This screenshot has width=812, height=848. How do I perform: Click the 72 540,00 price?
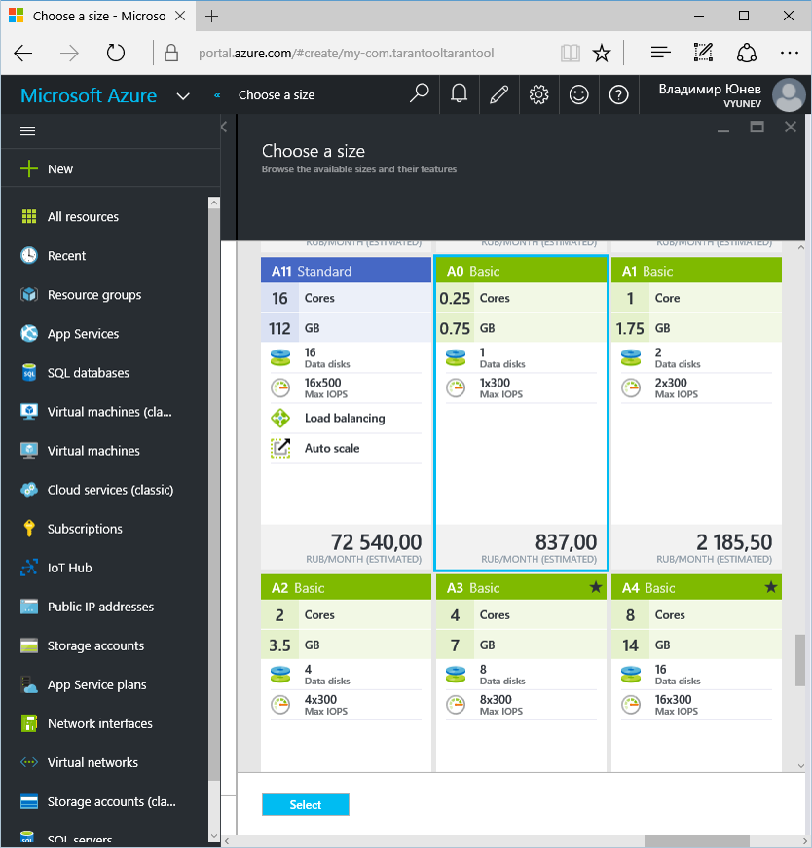tap(376, 542)
